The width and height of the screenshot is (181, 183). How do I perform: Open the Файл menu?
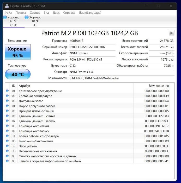coord(8,13)
